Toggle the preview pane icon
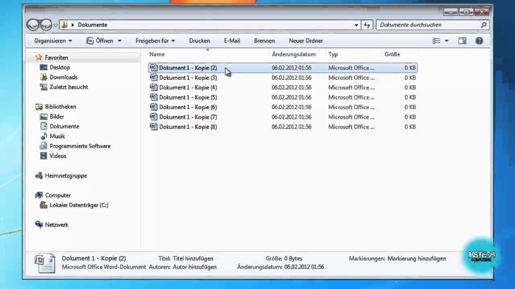The height and width of the screenshot is (289, 515). pos(462,41)
